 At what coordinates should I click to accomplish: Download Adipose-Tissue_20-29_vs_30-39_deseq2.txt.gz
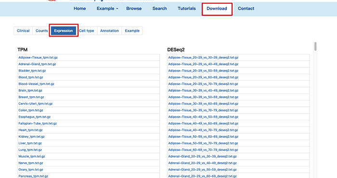203,58
